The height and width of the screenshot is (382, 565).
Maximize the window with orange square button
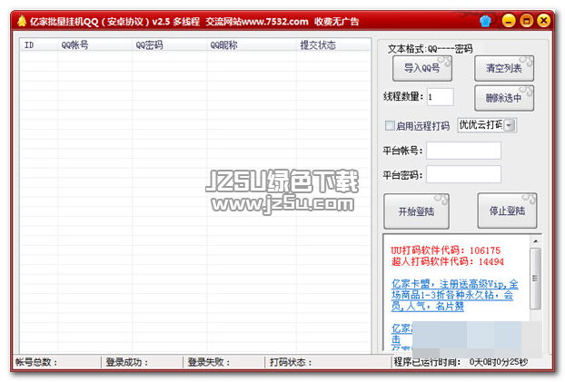pos(526,21)
